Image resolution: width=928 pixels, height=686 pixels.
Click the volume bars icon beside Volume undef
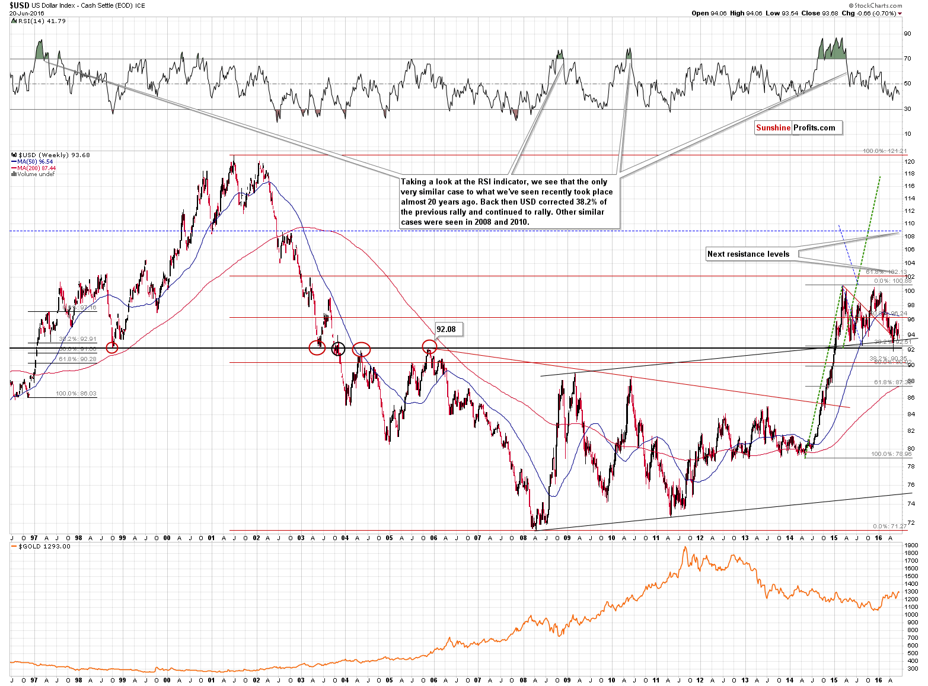tap(14, 174)
